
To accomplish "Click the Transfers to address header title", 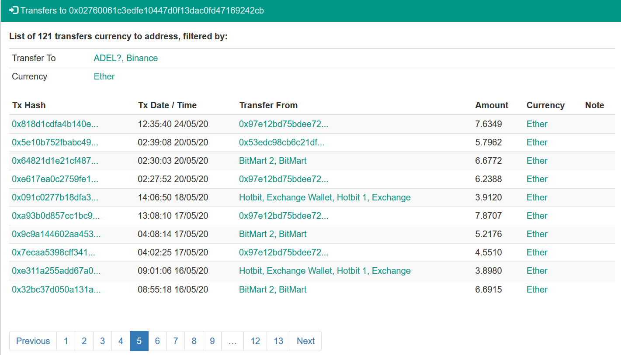I will [x=142, y=10].
